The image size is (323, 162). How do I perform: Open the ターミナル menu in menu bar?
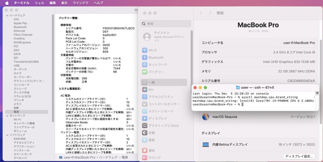(x=22, y=3)
